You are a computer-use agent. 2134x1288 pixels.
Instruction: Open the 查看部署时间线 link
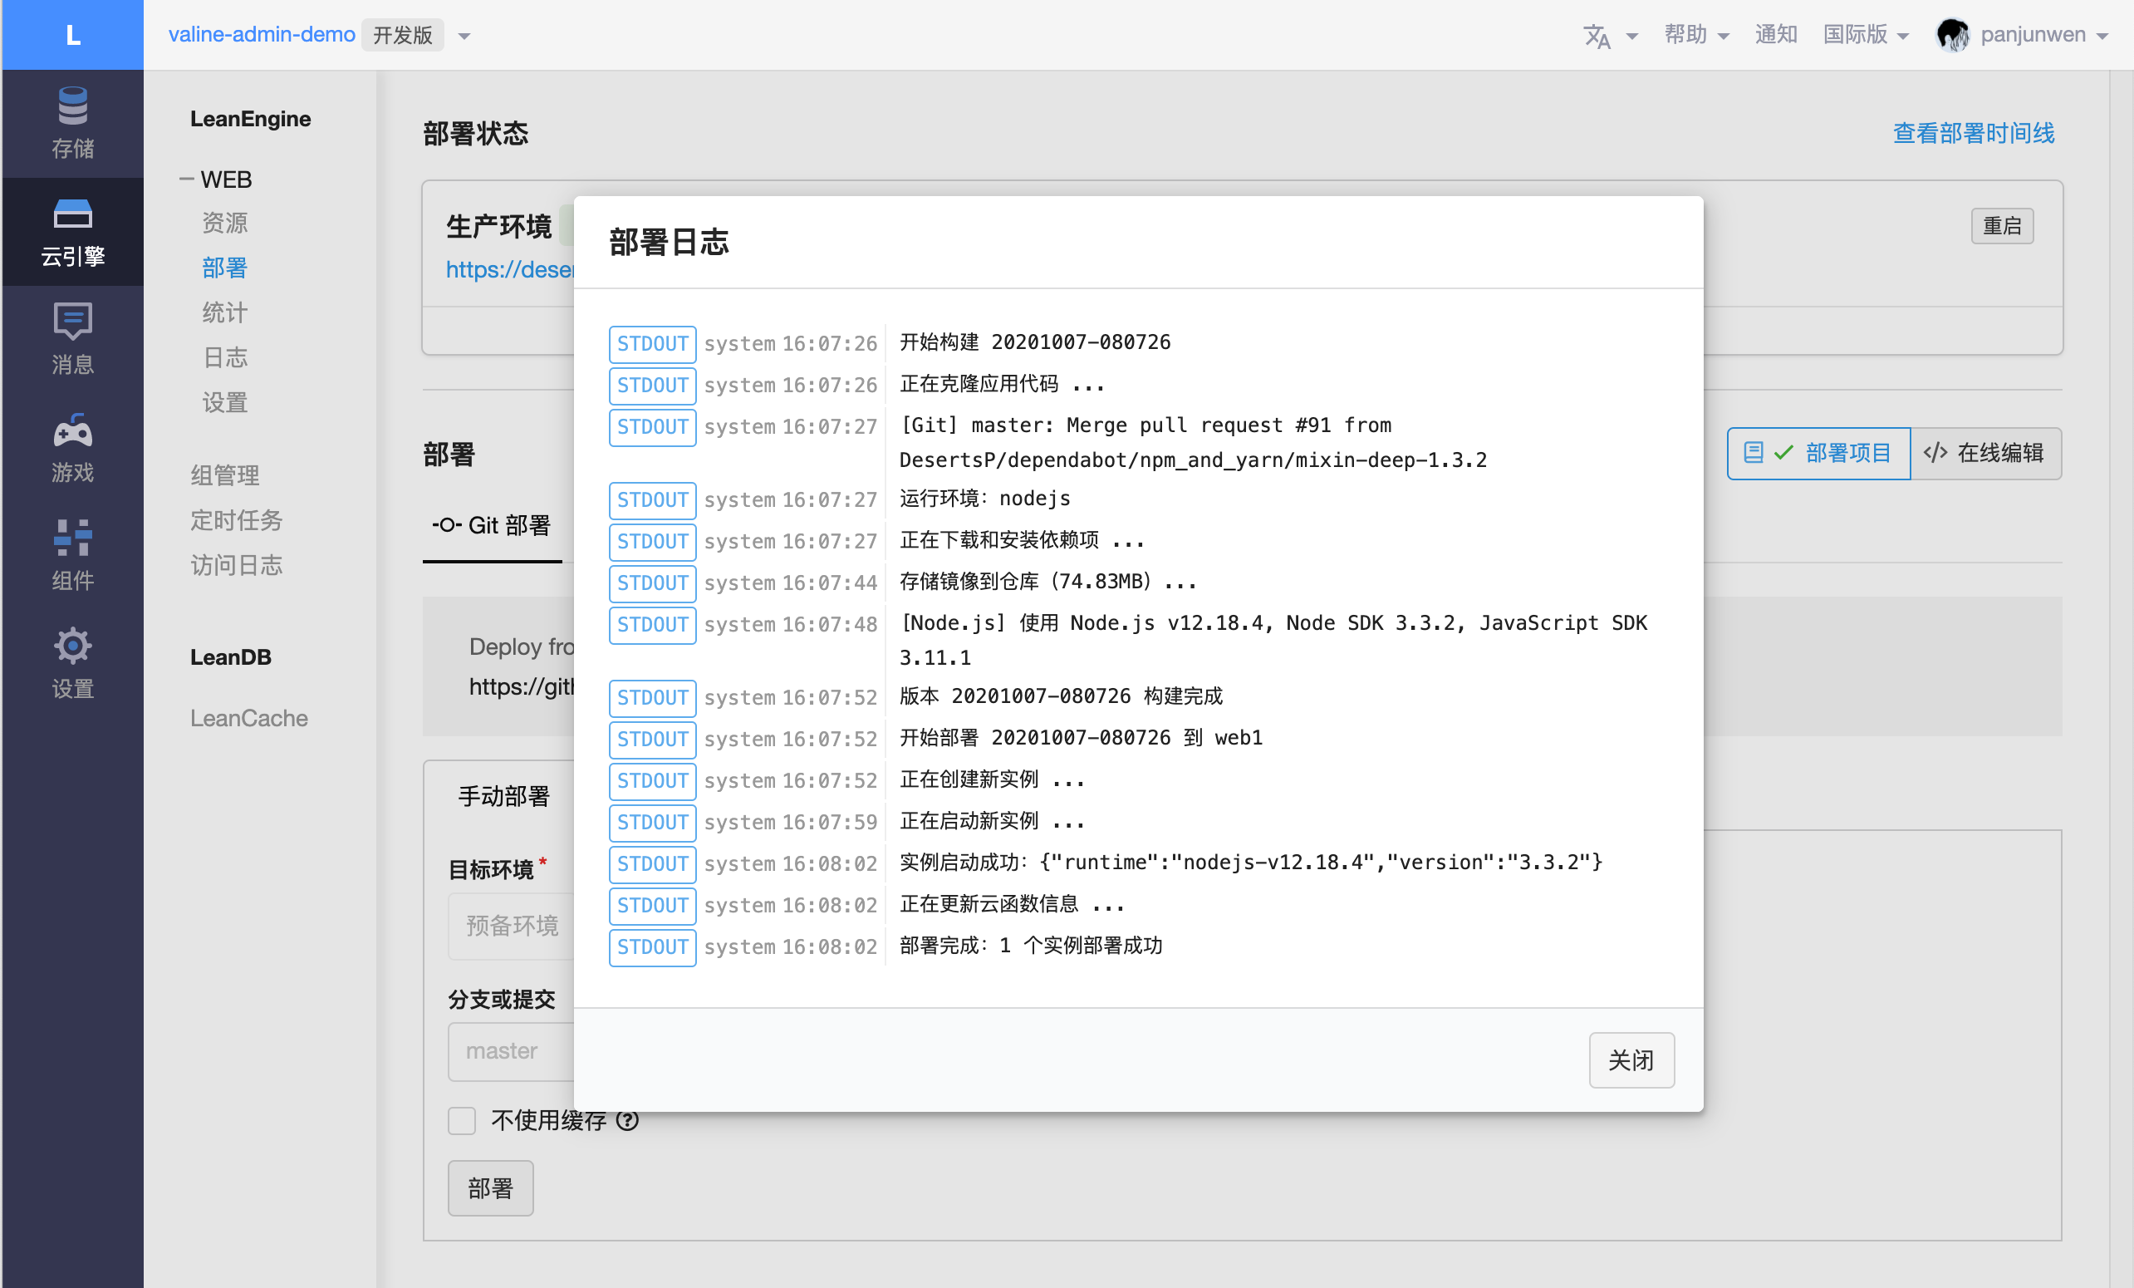(1973, 134)
